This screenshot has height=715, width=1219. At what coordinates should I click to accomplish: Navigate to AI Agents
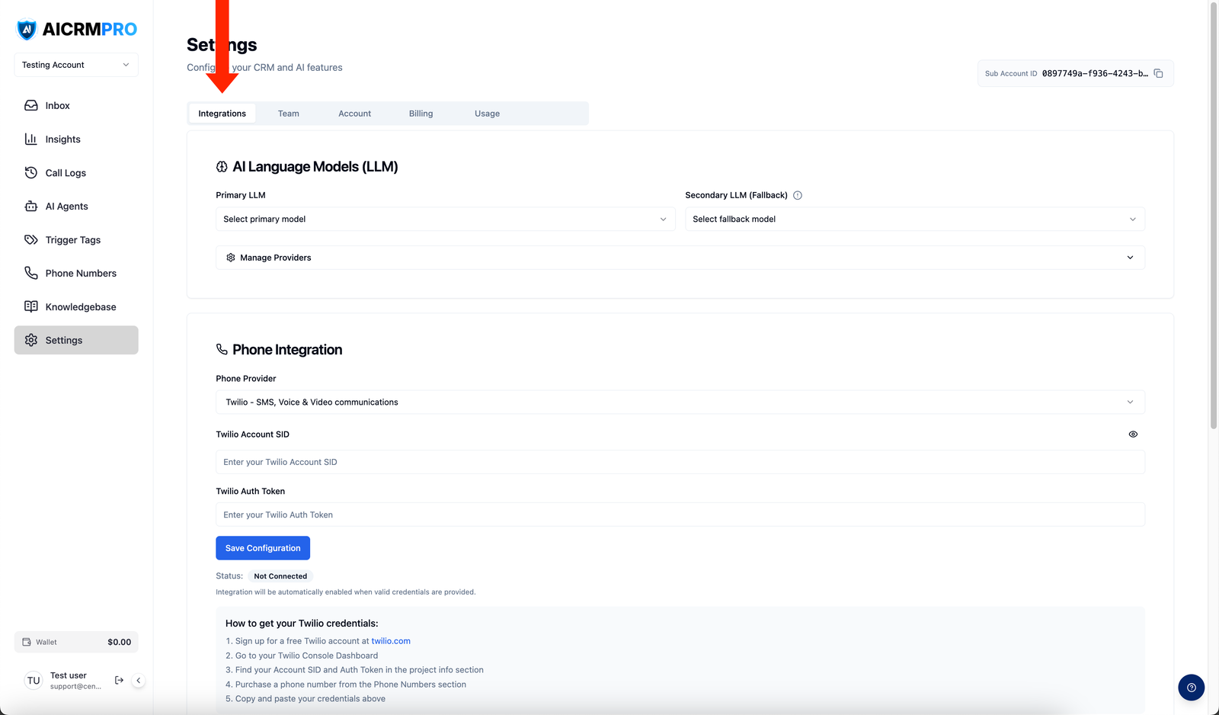coord(76,206)
